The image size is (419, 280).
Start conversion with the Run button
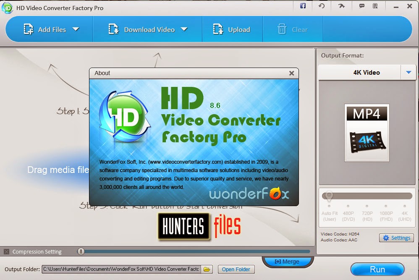pyautogui.click(x=377, y=270)
